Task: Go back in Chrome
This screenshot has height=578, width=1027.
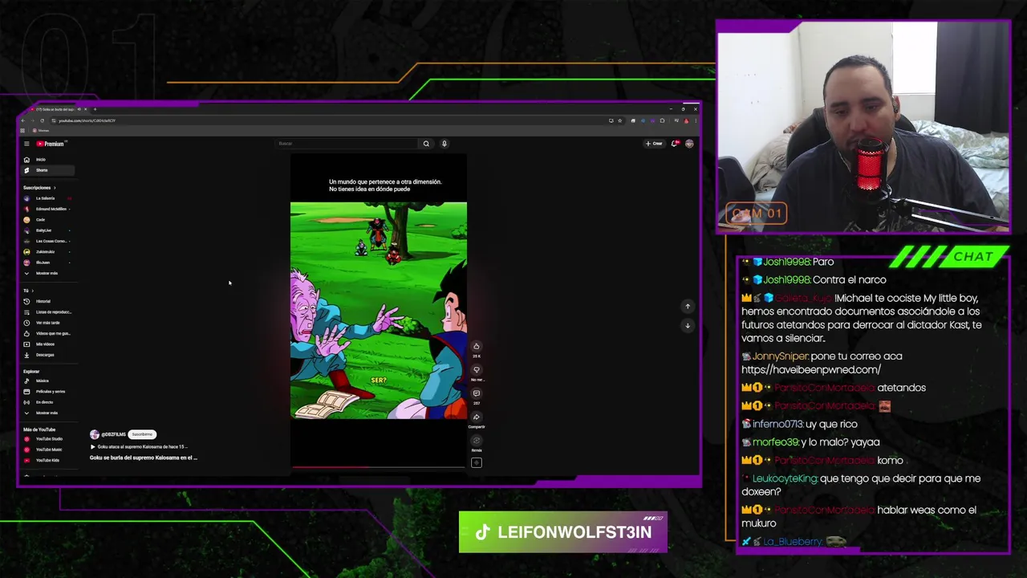Action: (x=23, y=120)
